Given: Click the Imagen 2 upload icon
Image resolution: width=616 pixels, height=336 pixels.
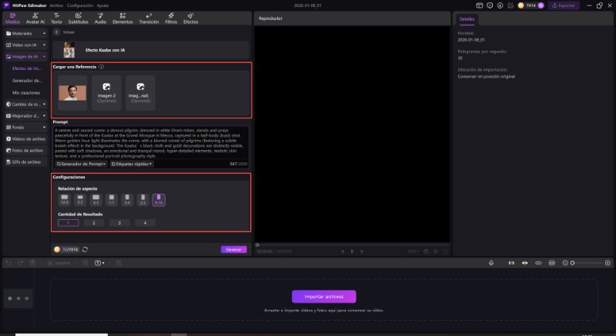Looking at the screenshot, I should [106, 88].
